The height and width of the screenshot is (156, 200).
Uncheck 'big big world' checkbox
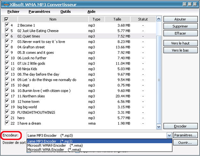(x=7, y=107)
